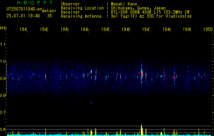Image resolution: width=214 pixels, height=136 pixels.
Task: Click the 0.7 frequency axis label
Action: (x=3, y=113)
